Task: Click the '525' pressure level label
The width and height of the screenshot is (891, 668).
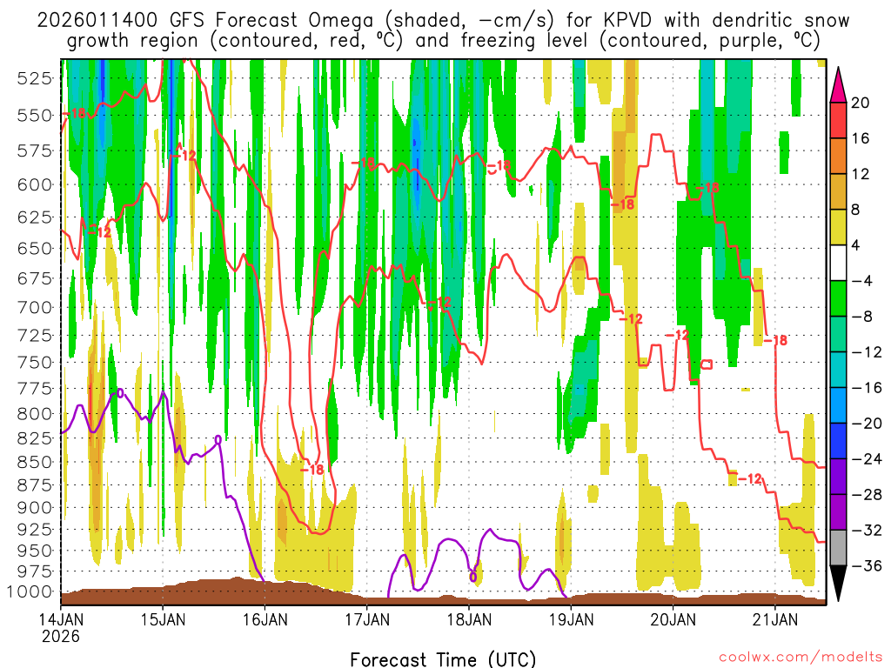Action: click(35, 78)
